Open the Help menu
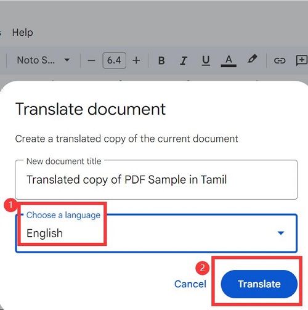 click(22, 33)
